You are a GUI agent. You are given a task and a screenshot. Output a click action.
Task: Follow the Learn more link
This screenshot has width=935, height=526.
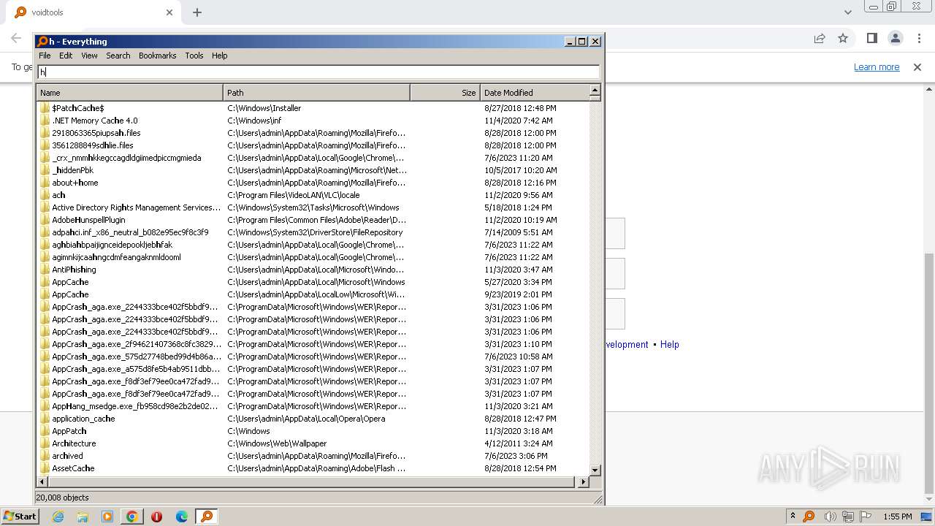click(x=877, y=67)
